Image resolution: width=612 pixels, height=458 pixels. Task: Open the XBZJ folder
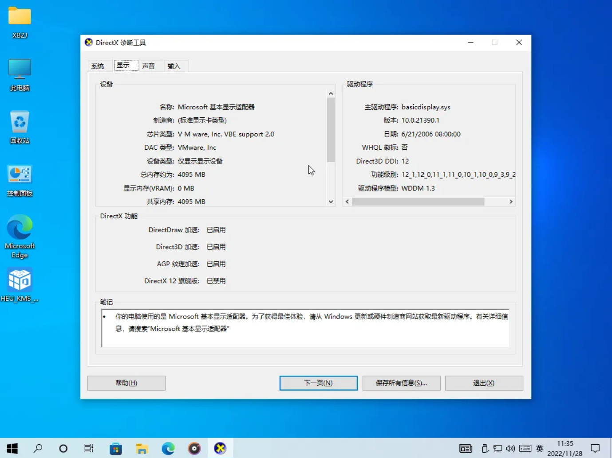[x=19, y=21]
